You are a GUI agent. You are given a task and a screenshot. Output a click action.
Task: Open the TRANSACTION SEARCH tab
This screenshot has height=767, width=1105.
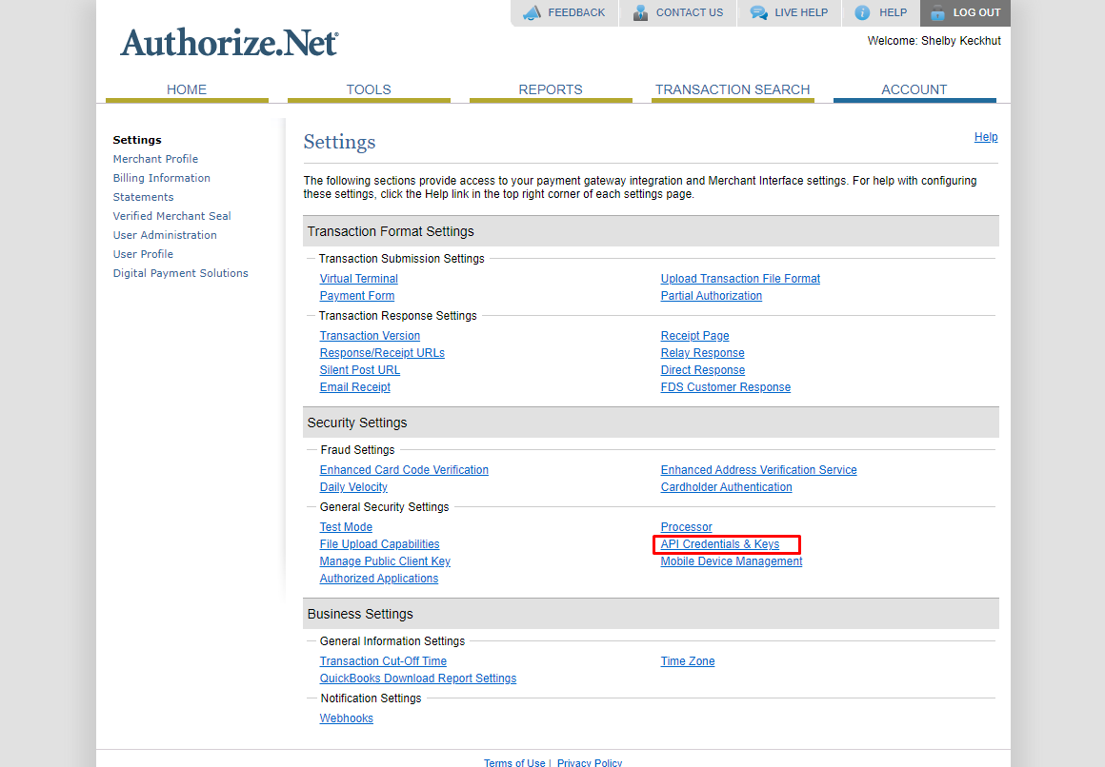point(733,90)
